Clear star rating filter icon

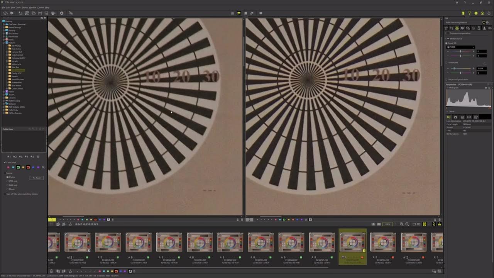click(x=38, y=157)
